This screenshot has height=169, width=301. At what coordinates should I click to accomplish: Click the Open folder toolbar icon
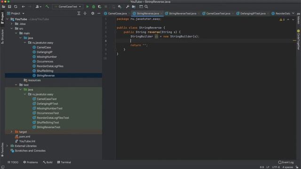click(x=3, y=7)
